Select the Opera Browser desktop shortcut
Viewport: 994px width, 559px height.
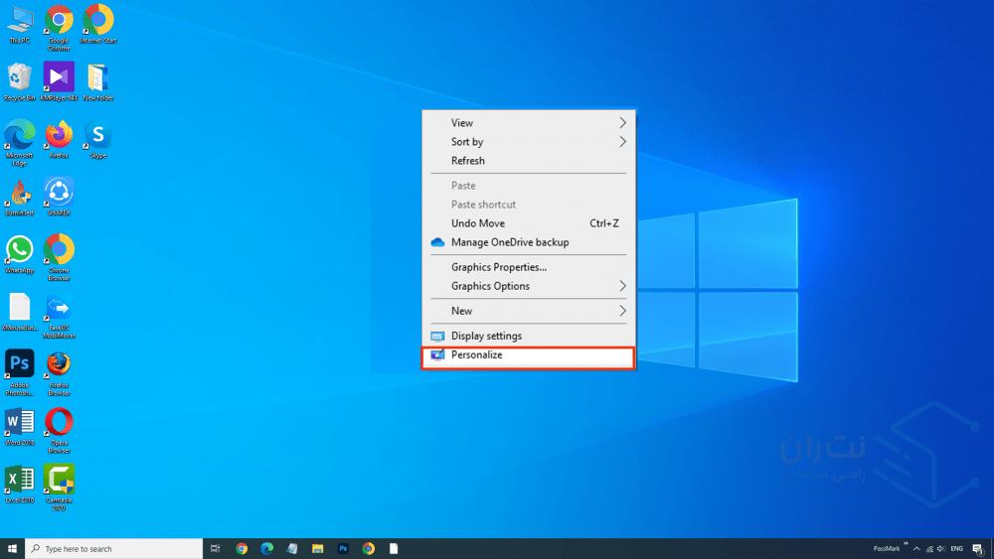click(59, 431)
